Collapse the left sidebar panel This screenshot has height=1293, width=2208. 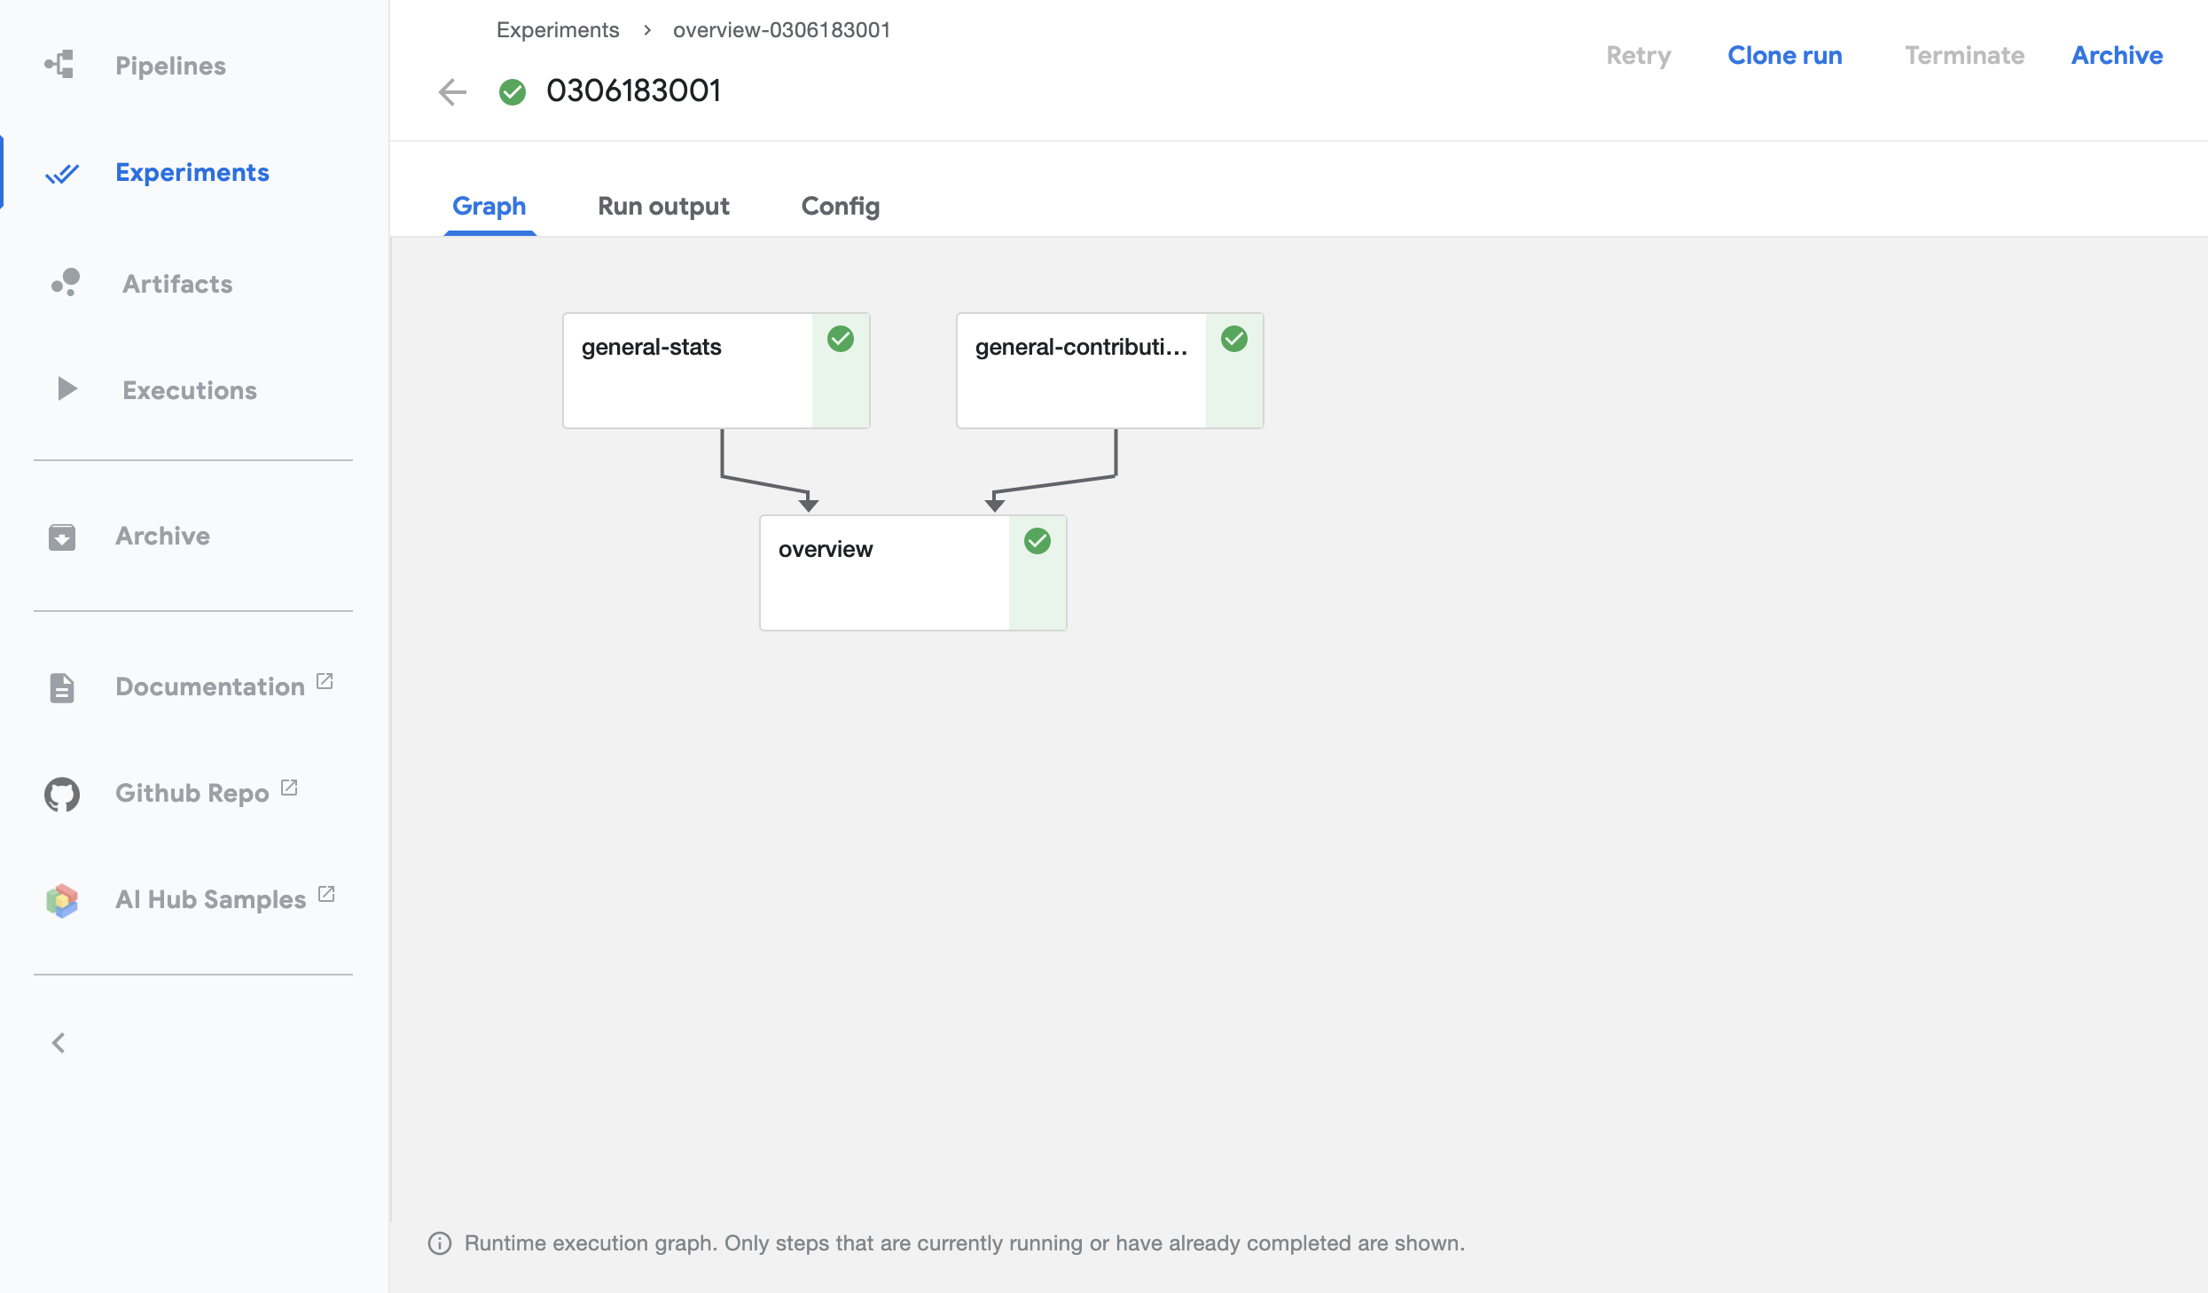pos(59,1042)
